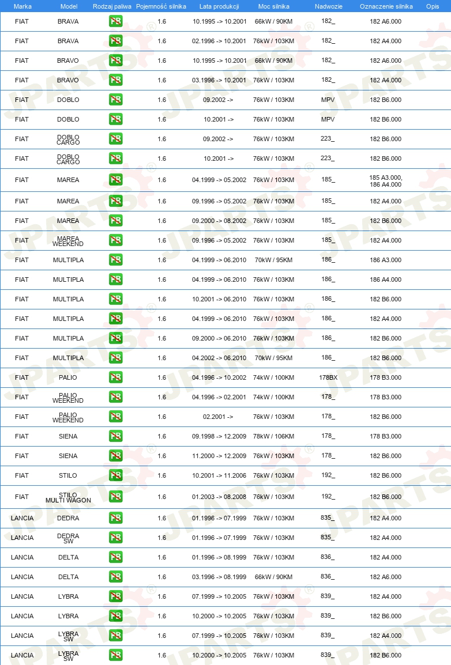Click engine code '185 A3.000, 186 A4.000'
Screen dimensions: 451x665
tap(386, 181)
